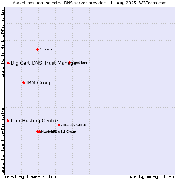Click the GoDaddy Group data point
The image size is (179, 179).
59,125
